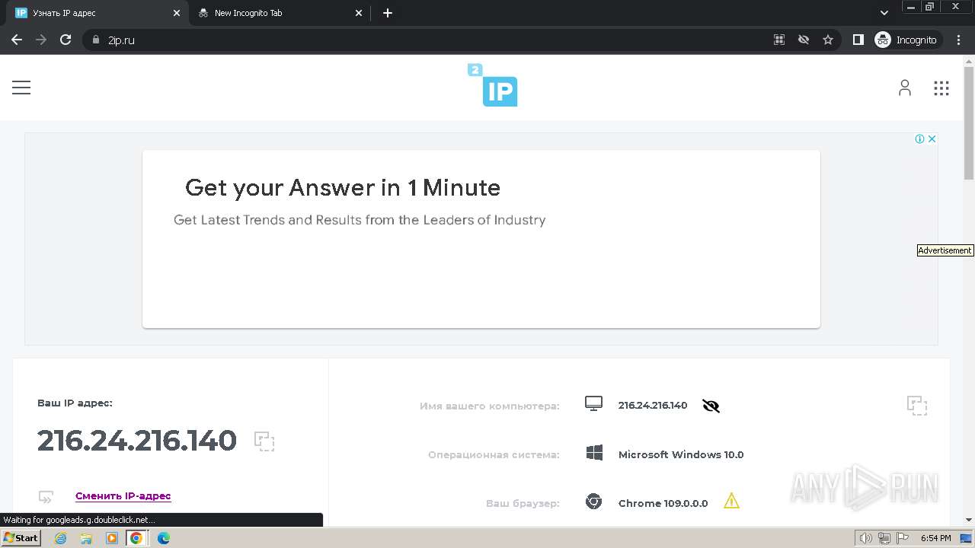Click the QR code icon in address bar
The image size is (975, 548).
click(779, 40)
